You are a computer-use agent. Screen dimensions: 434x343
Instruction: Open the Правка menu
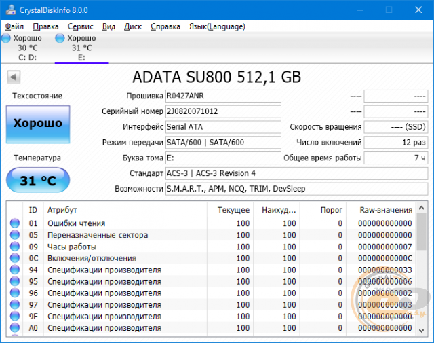click(45, 26)
